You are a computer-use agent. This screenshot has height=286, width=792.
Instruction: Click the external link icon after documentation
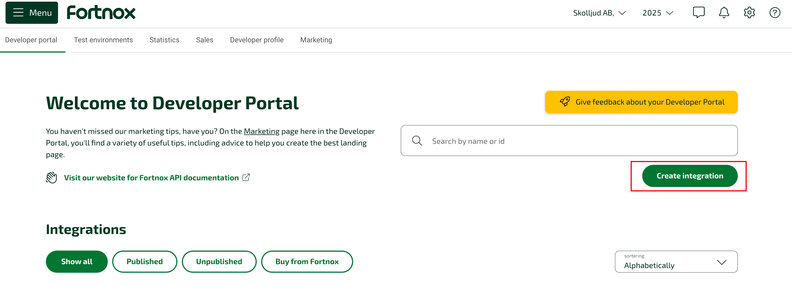point(246,177)
